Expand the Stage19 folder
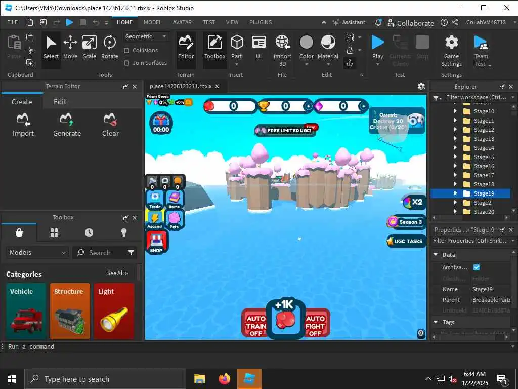The width and height of the screenshot is (518, 389). 455,193
